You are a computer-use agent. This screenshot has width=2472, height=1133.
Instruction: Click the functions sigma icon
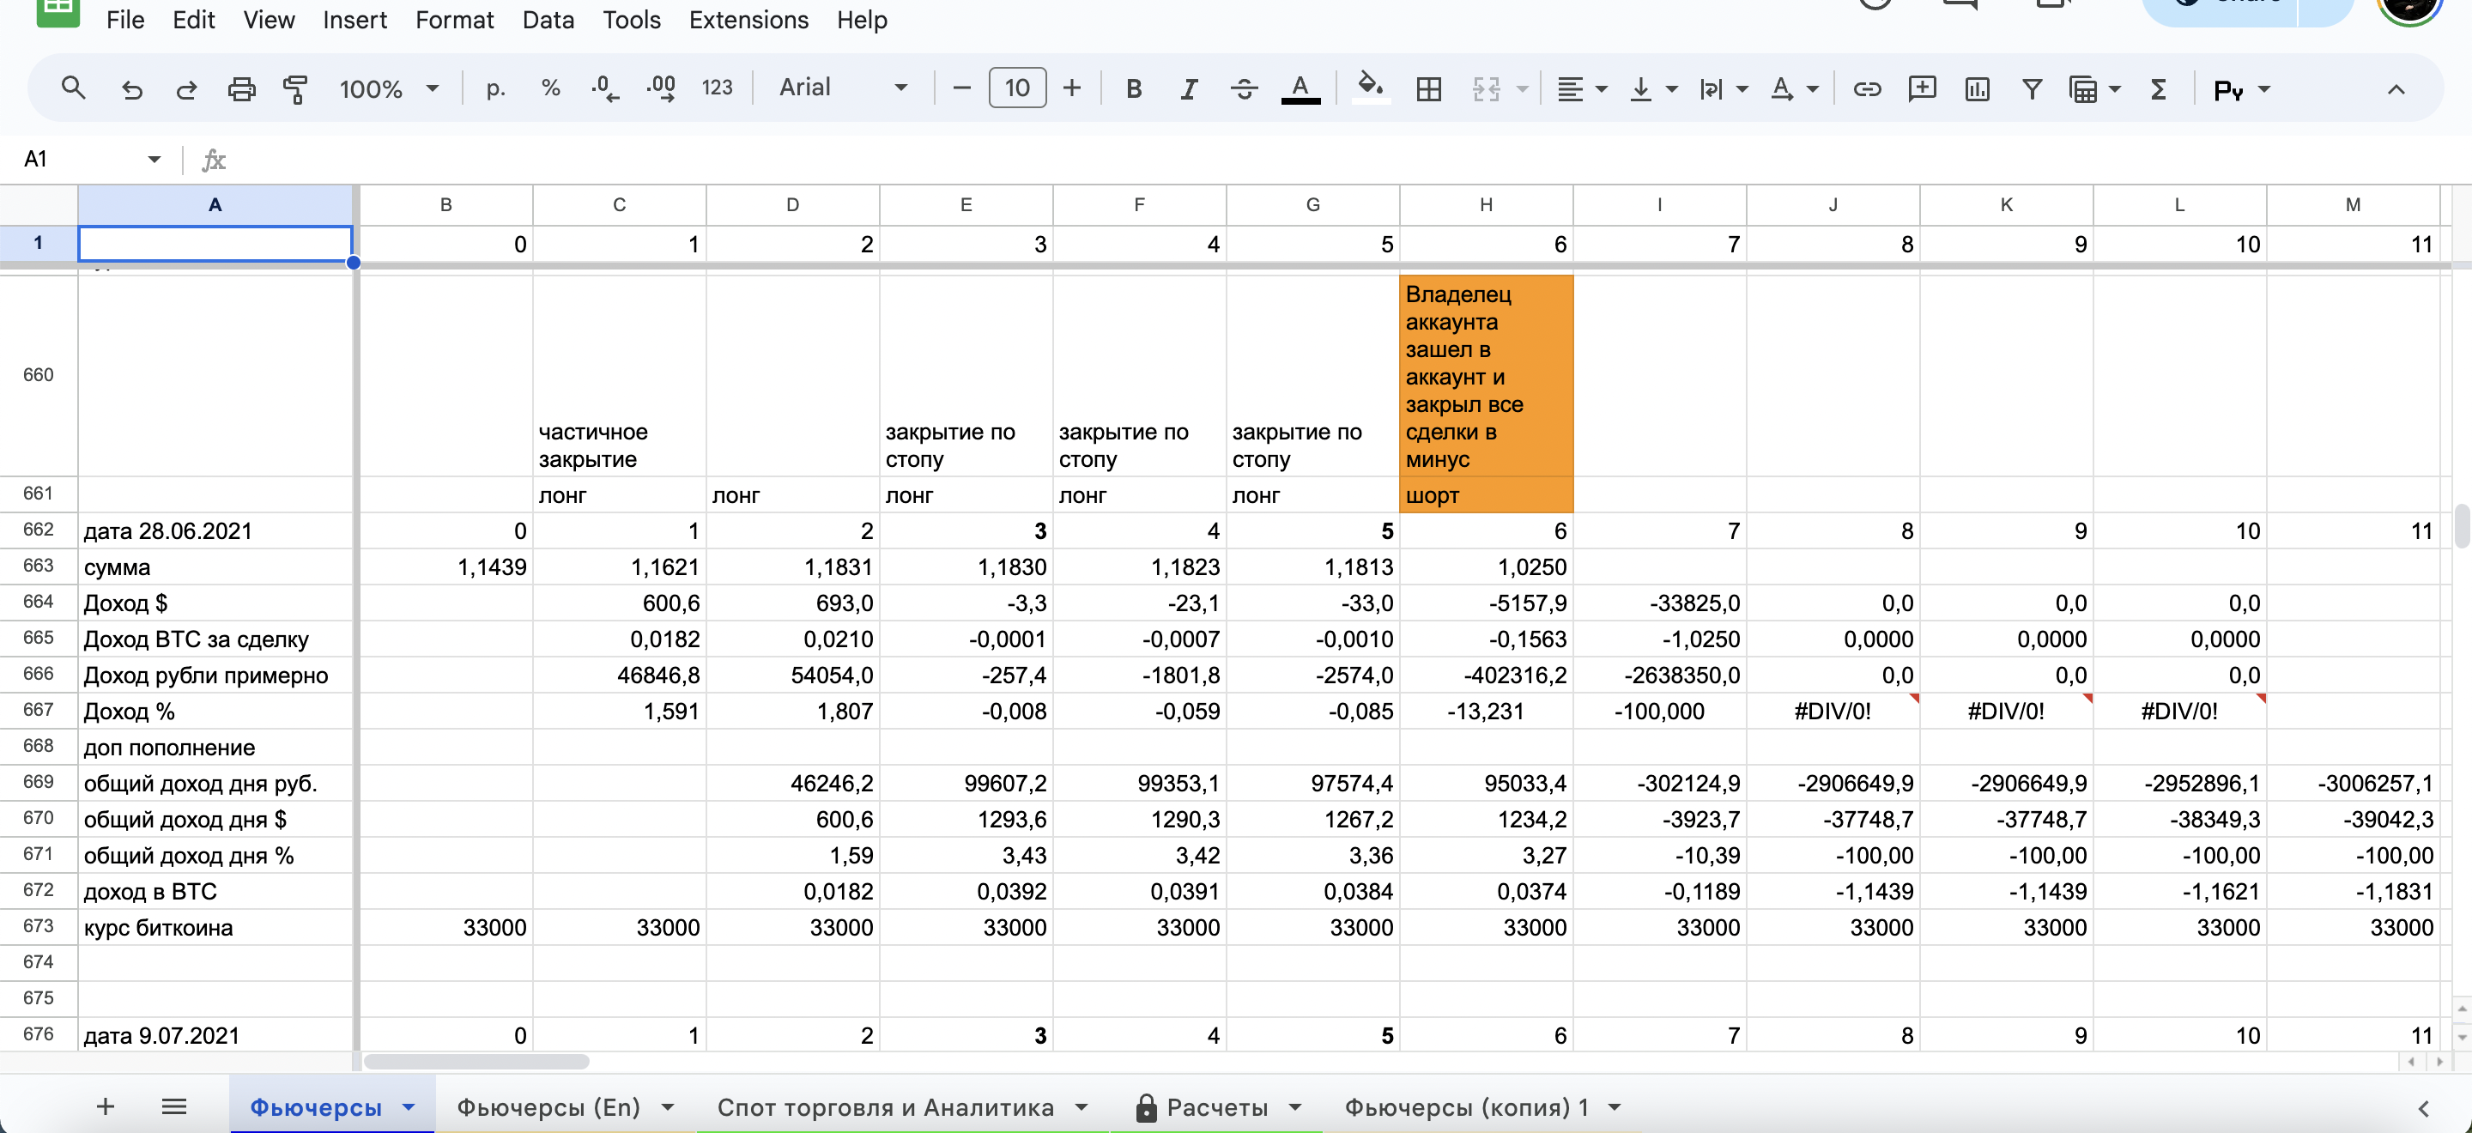click(x=2158, y=88)
